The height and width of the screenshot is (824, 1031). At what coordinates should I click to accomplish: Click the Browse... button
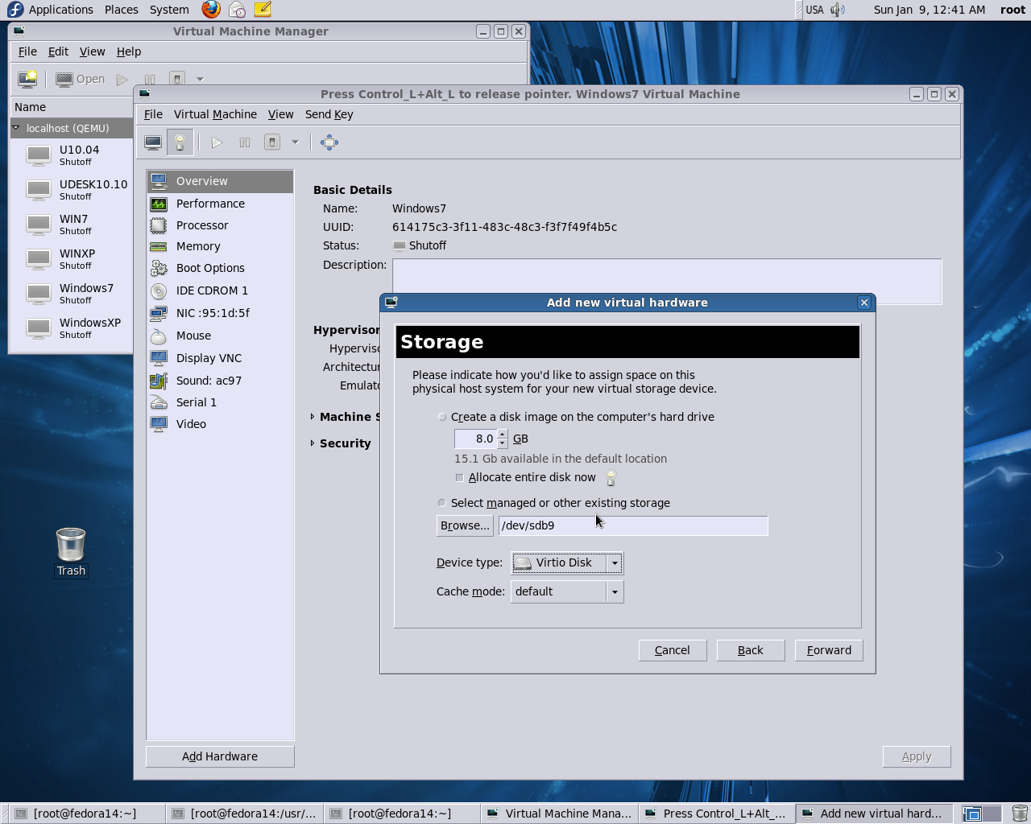465,525
